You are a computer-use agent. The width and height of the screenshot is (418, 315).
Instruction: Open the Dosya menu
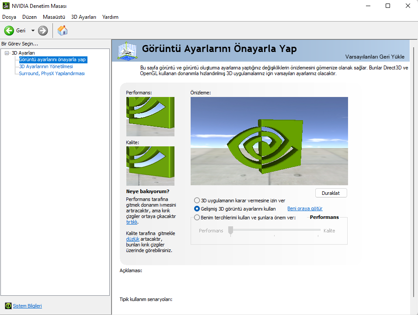point(9,17)
